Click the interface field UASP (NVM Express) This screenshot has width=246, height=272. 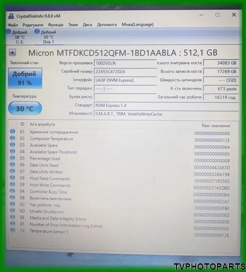coord(125,80)
